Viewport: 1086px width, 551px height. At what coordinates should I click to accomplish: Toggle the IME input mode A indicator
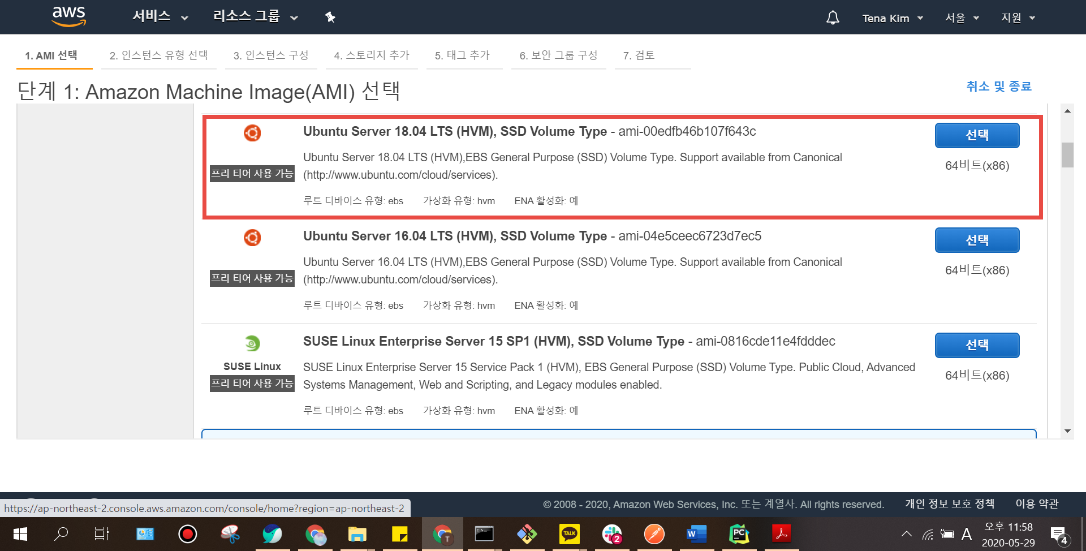[x=967, y=534]
